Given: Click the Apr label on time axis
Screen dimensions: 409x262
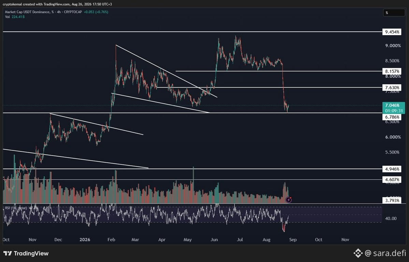Looking at the screenshot, I should pos(162,239).
